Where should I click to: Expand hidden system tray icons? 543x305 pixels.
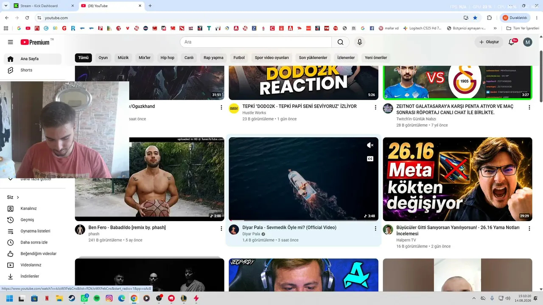click(x=474, y=298)
